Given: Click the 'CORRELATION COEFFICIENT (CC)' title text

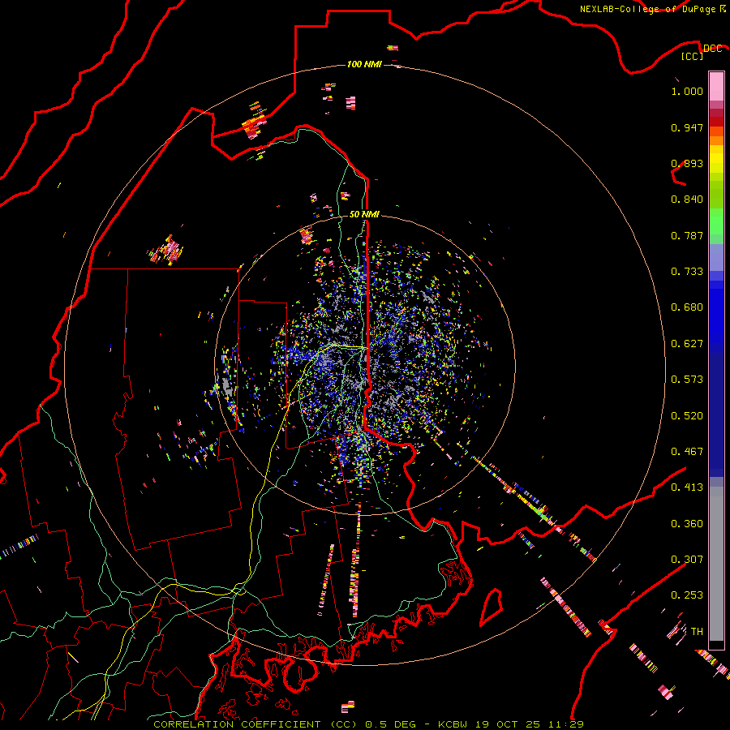Looking at the screenshot, I should tap(255, 724).
